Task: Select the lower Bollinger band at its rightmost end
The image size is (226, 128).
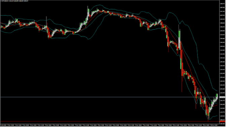Action: click(x=217, y=116)
